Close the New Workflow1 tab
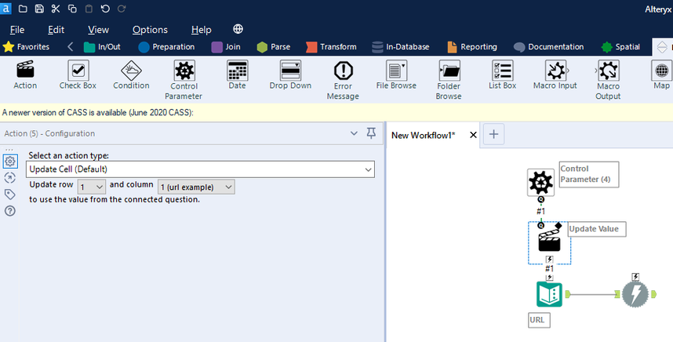This screenshot has height=342, width=673. tap(473, 135)
